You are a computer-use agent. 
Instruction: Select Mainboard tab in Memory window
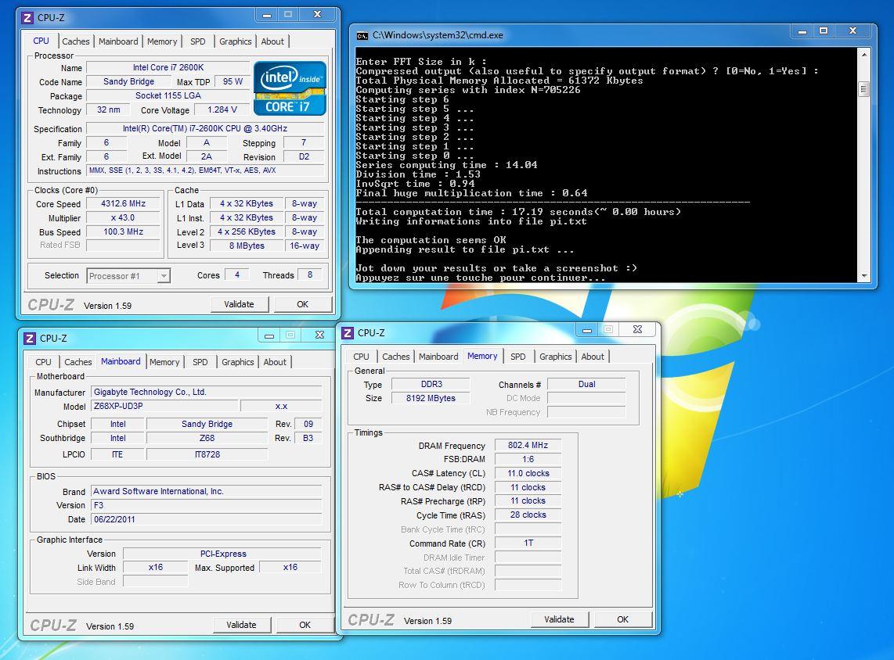click(438, 357)
